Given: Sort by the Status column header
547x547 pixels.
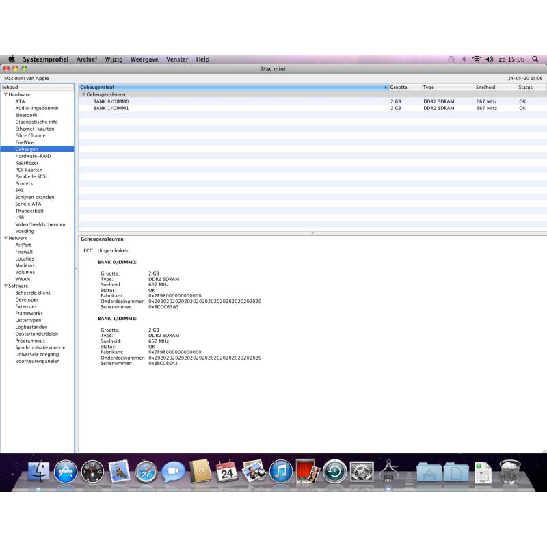Looking at the screenshot, I should pos(531,88).
